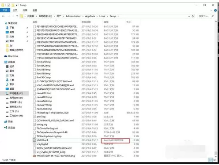
Task: Click the 下载 arrow icon under This PC
Action: pos(7,80)
